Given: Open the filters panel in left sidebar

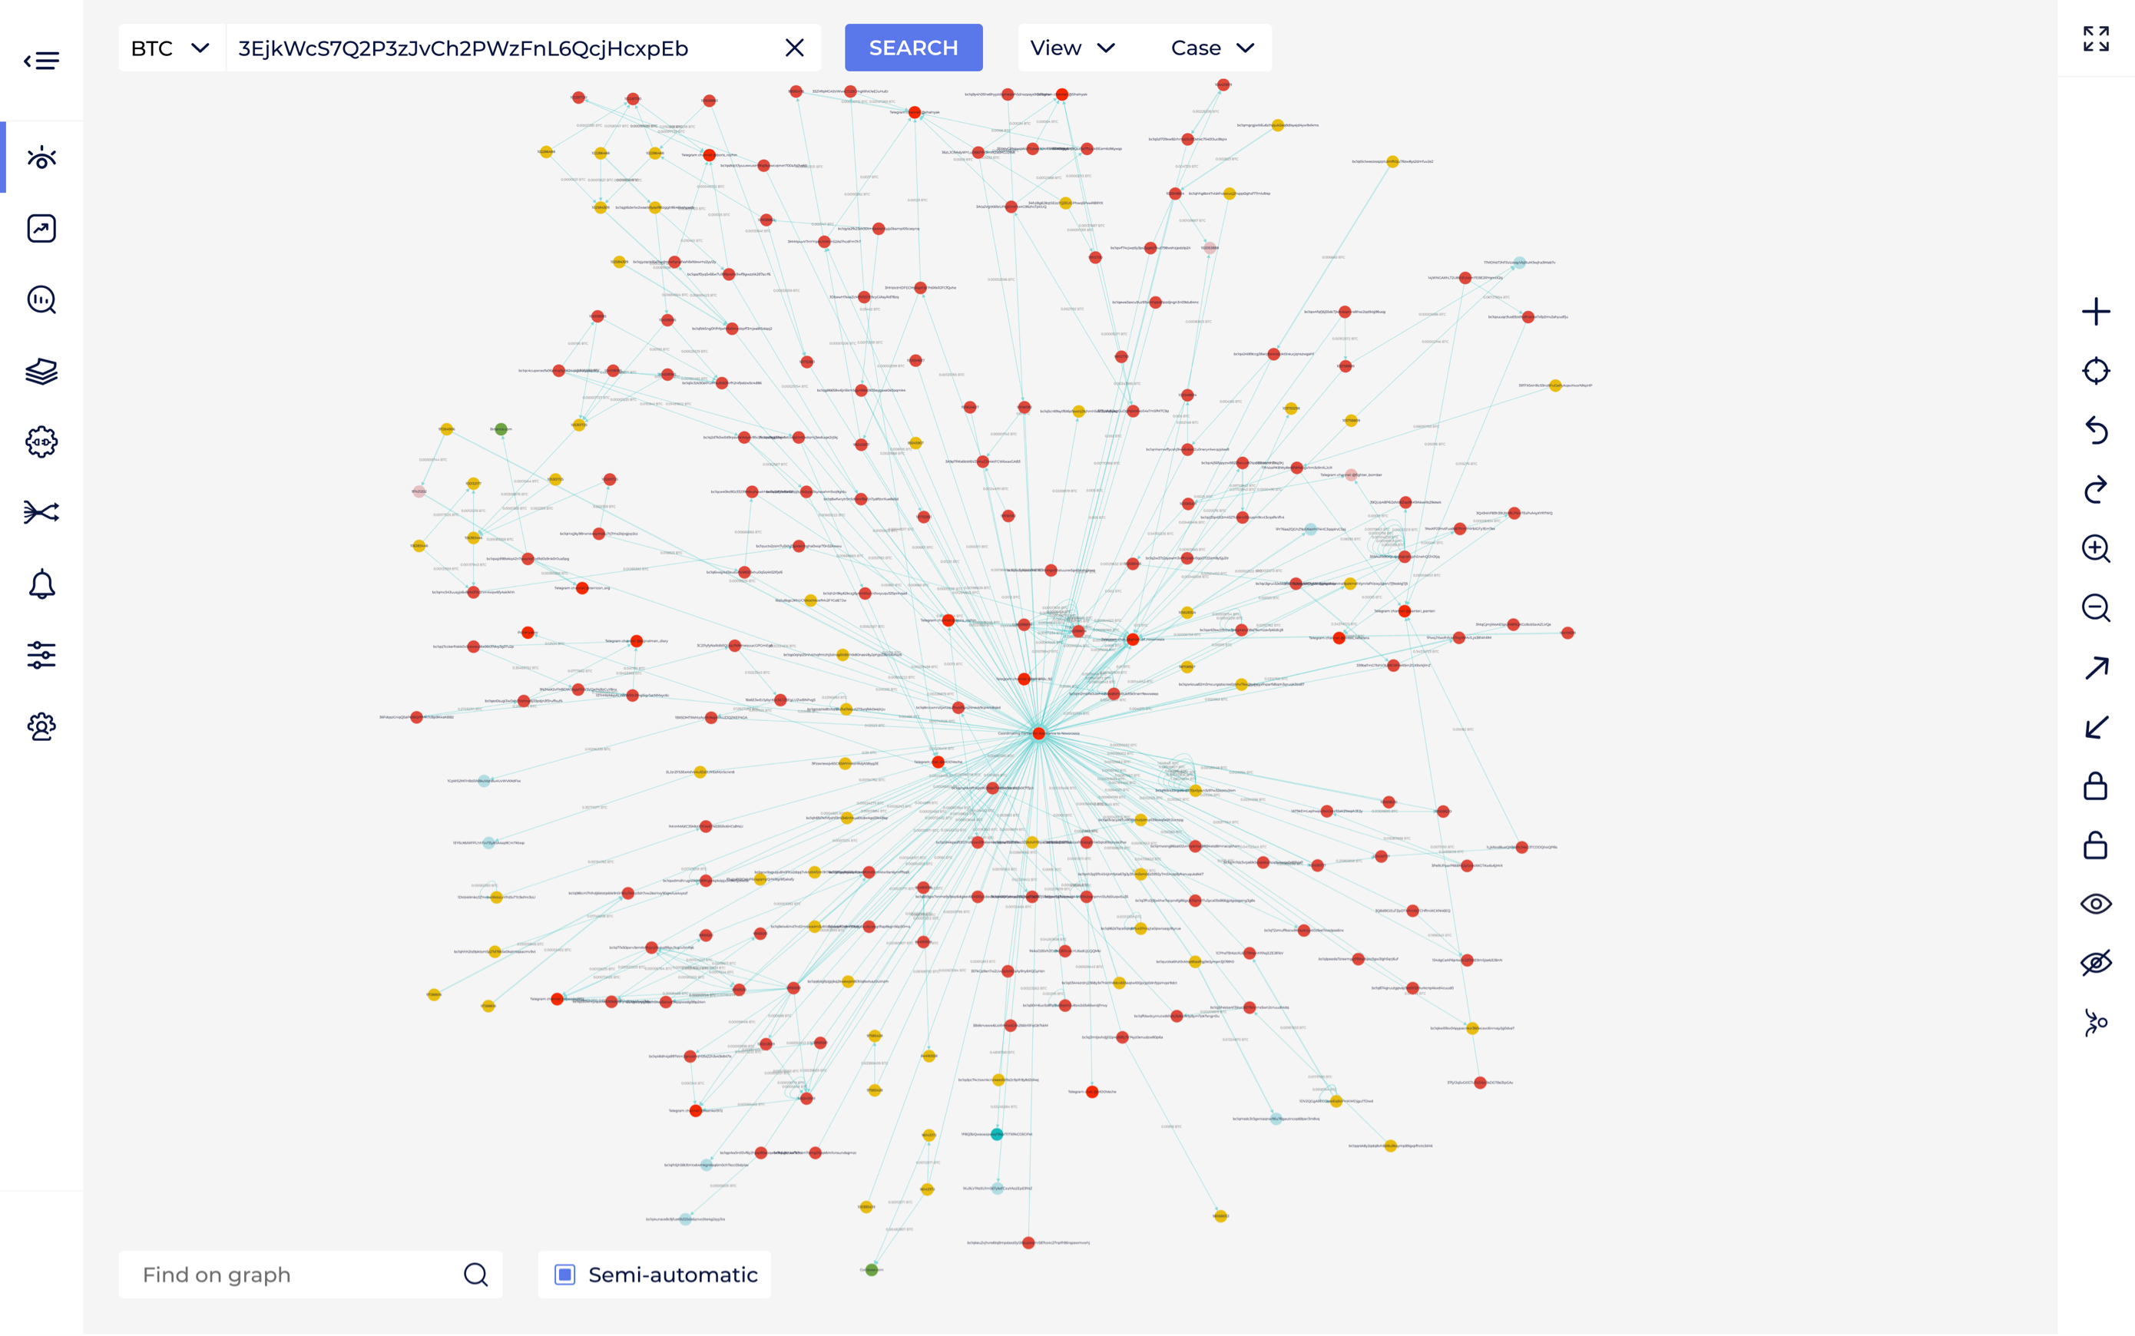Looking at the screenshot, I should (x=41, y=654).
